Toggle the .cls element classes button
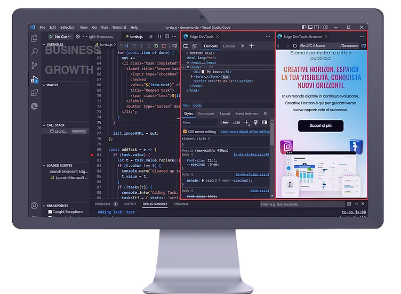 coord(236,123)
